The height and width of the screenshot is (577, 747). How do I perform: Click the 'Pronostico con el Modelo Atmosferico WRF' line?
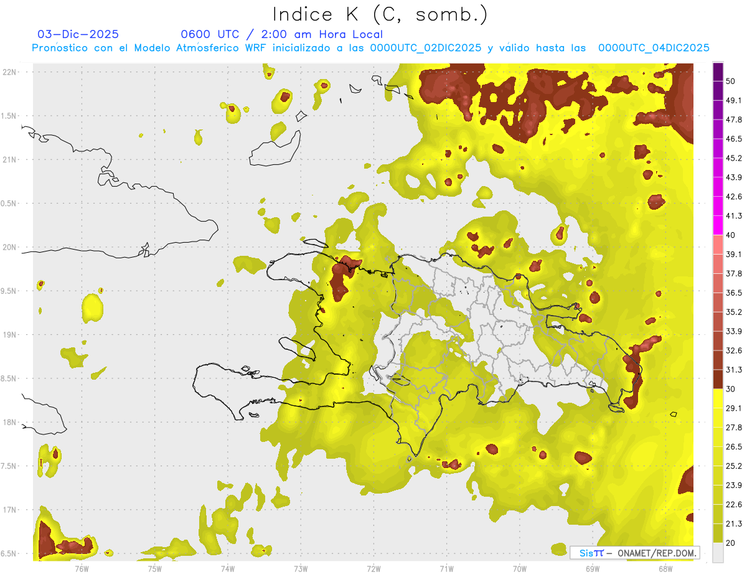(x=371, y=48)
